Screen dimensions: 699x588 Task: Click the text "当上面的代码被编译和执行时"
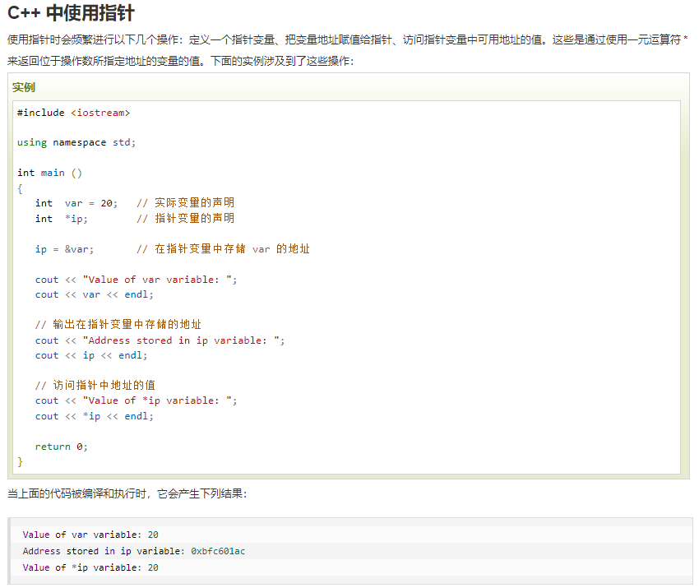pyautogui.click(x=77, y=494)
